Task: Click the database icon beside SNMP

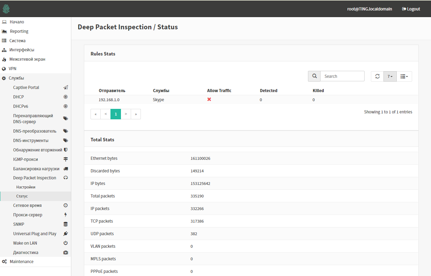Action: (65, 224)
